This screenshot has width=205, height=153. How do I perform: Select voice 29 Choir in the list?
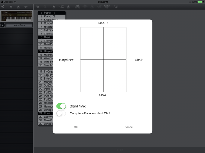[x=45, y=113]
